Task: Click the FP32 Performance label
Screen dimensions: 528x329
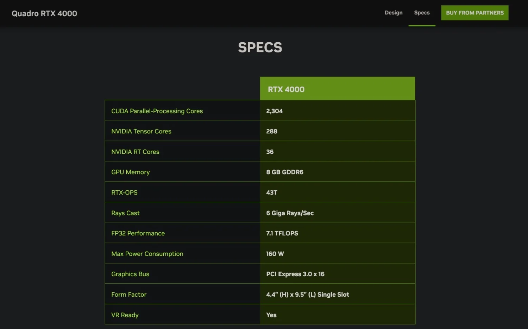Action: click(138, 233)
